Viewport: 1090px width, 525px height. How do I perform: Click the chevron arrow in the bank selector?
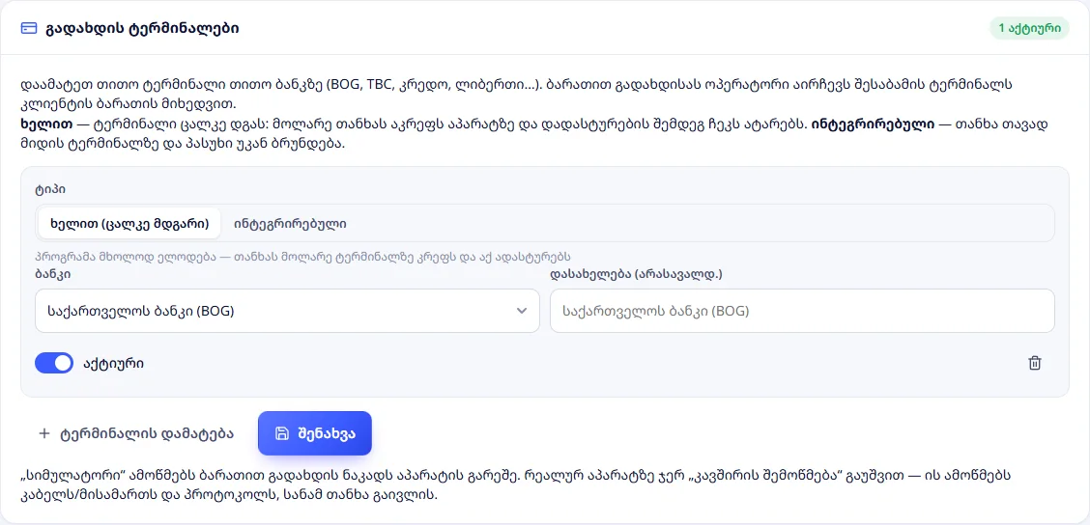click(x=522, y=311)
